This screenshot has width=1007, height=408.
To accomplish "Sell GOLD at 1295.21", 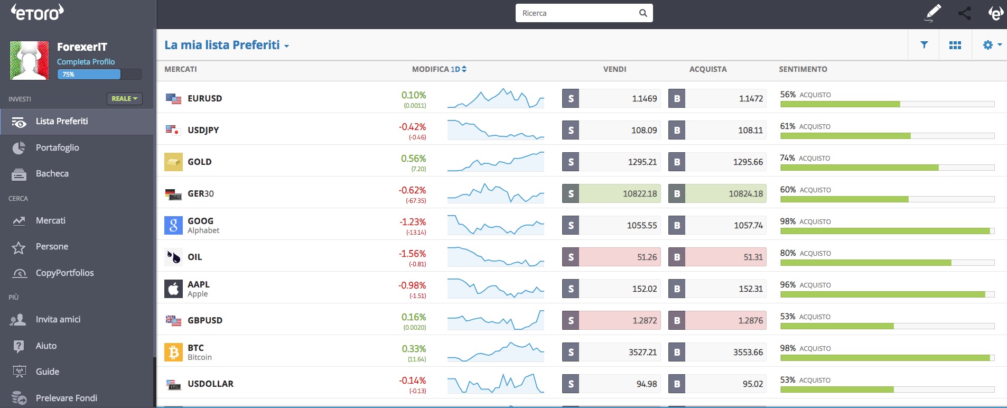I will (x=611, y=162).
